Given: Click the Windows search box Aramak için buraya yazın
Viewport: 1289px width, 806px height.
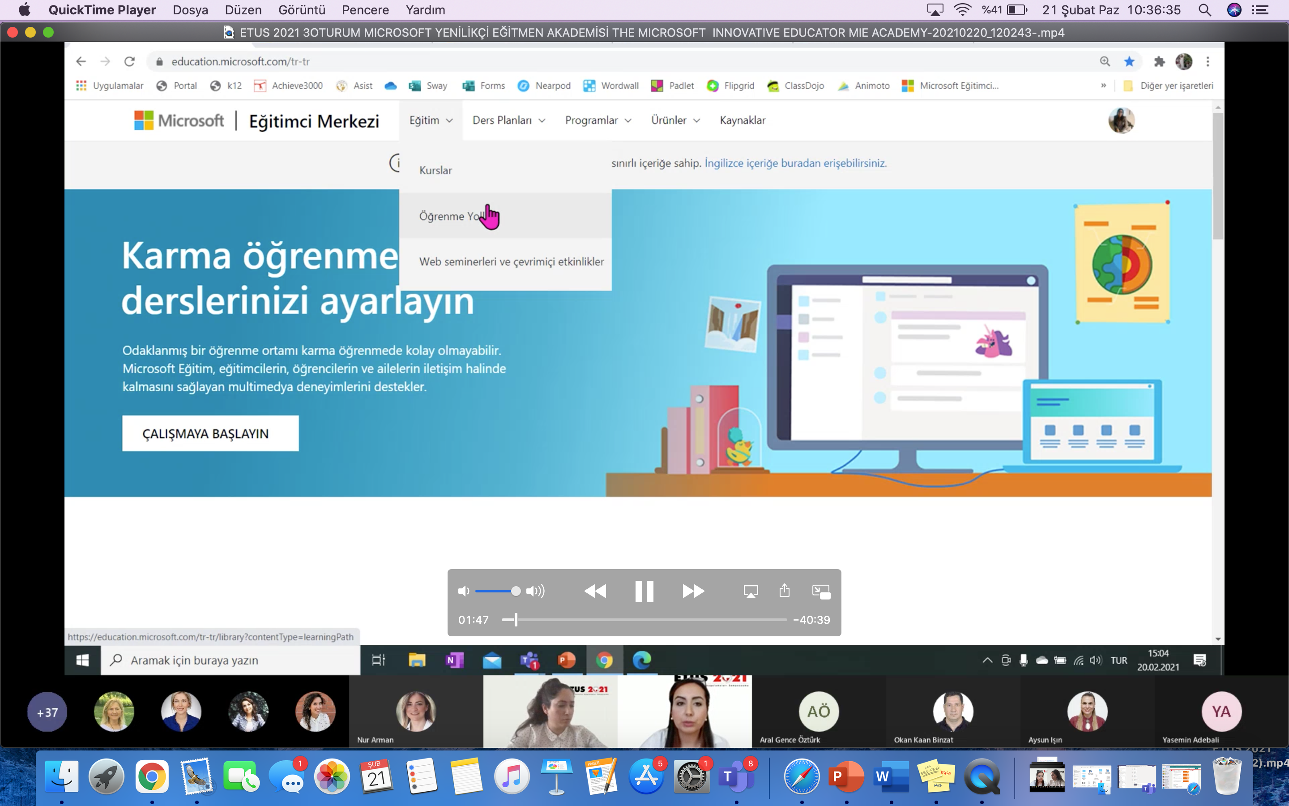Looking at the screenshot, I should click(x=230, y=660).
